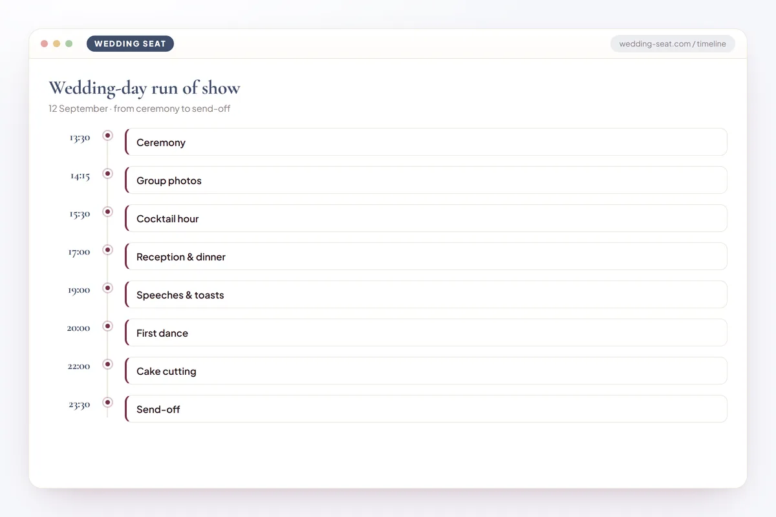Open the Ceremony event card
Screen dimensions: 776x517
click(426, 142)
